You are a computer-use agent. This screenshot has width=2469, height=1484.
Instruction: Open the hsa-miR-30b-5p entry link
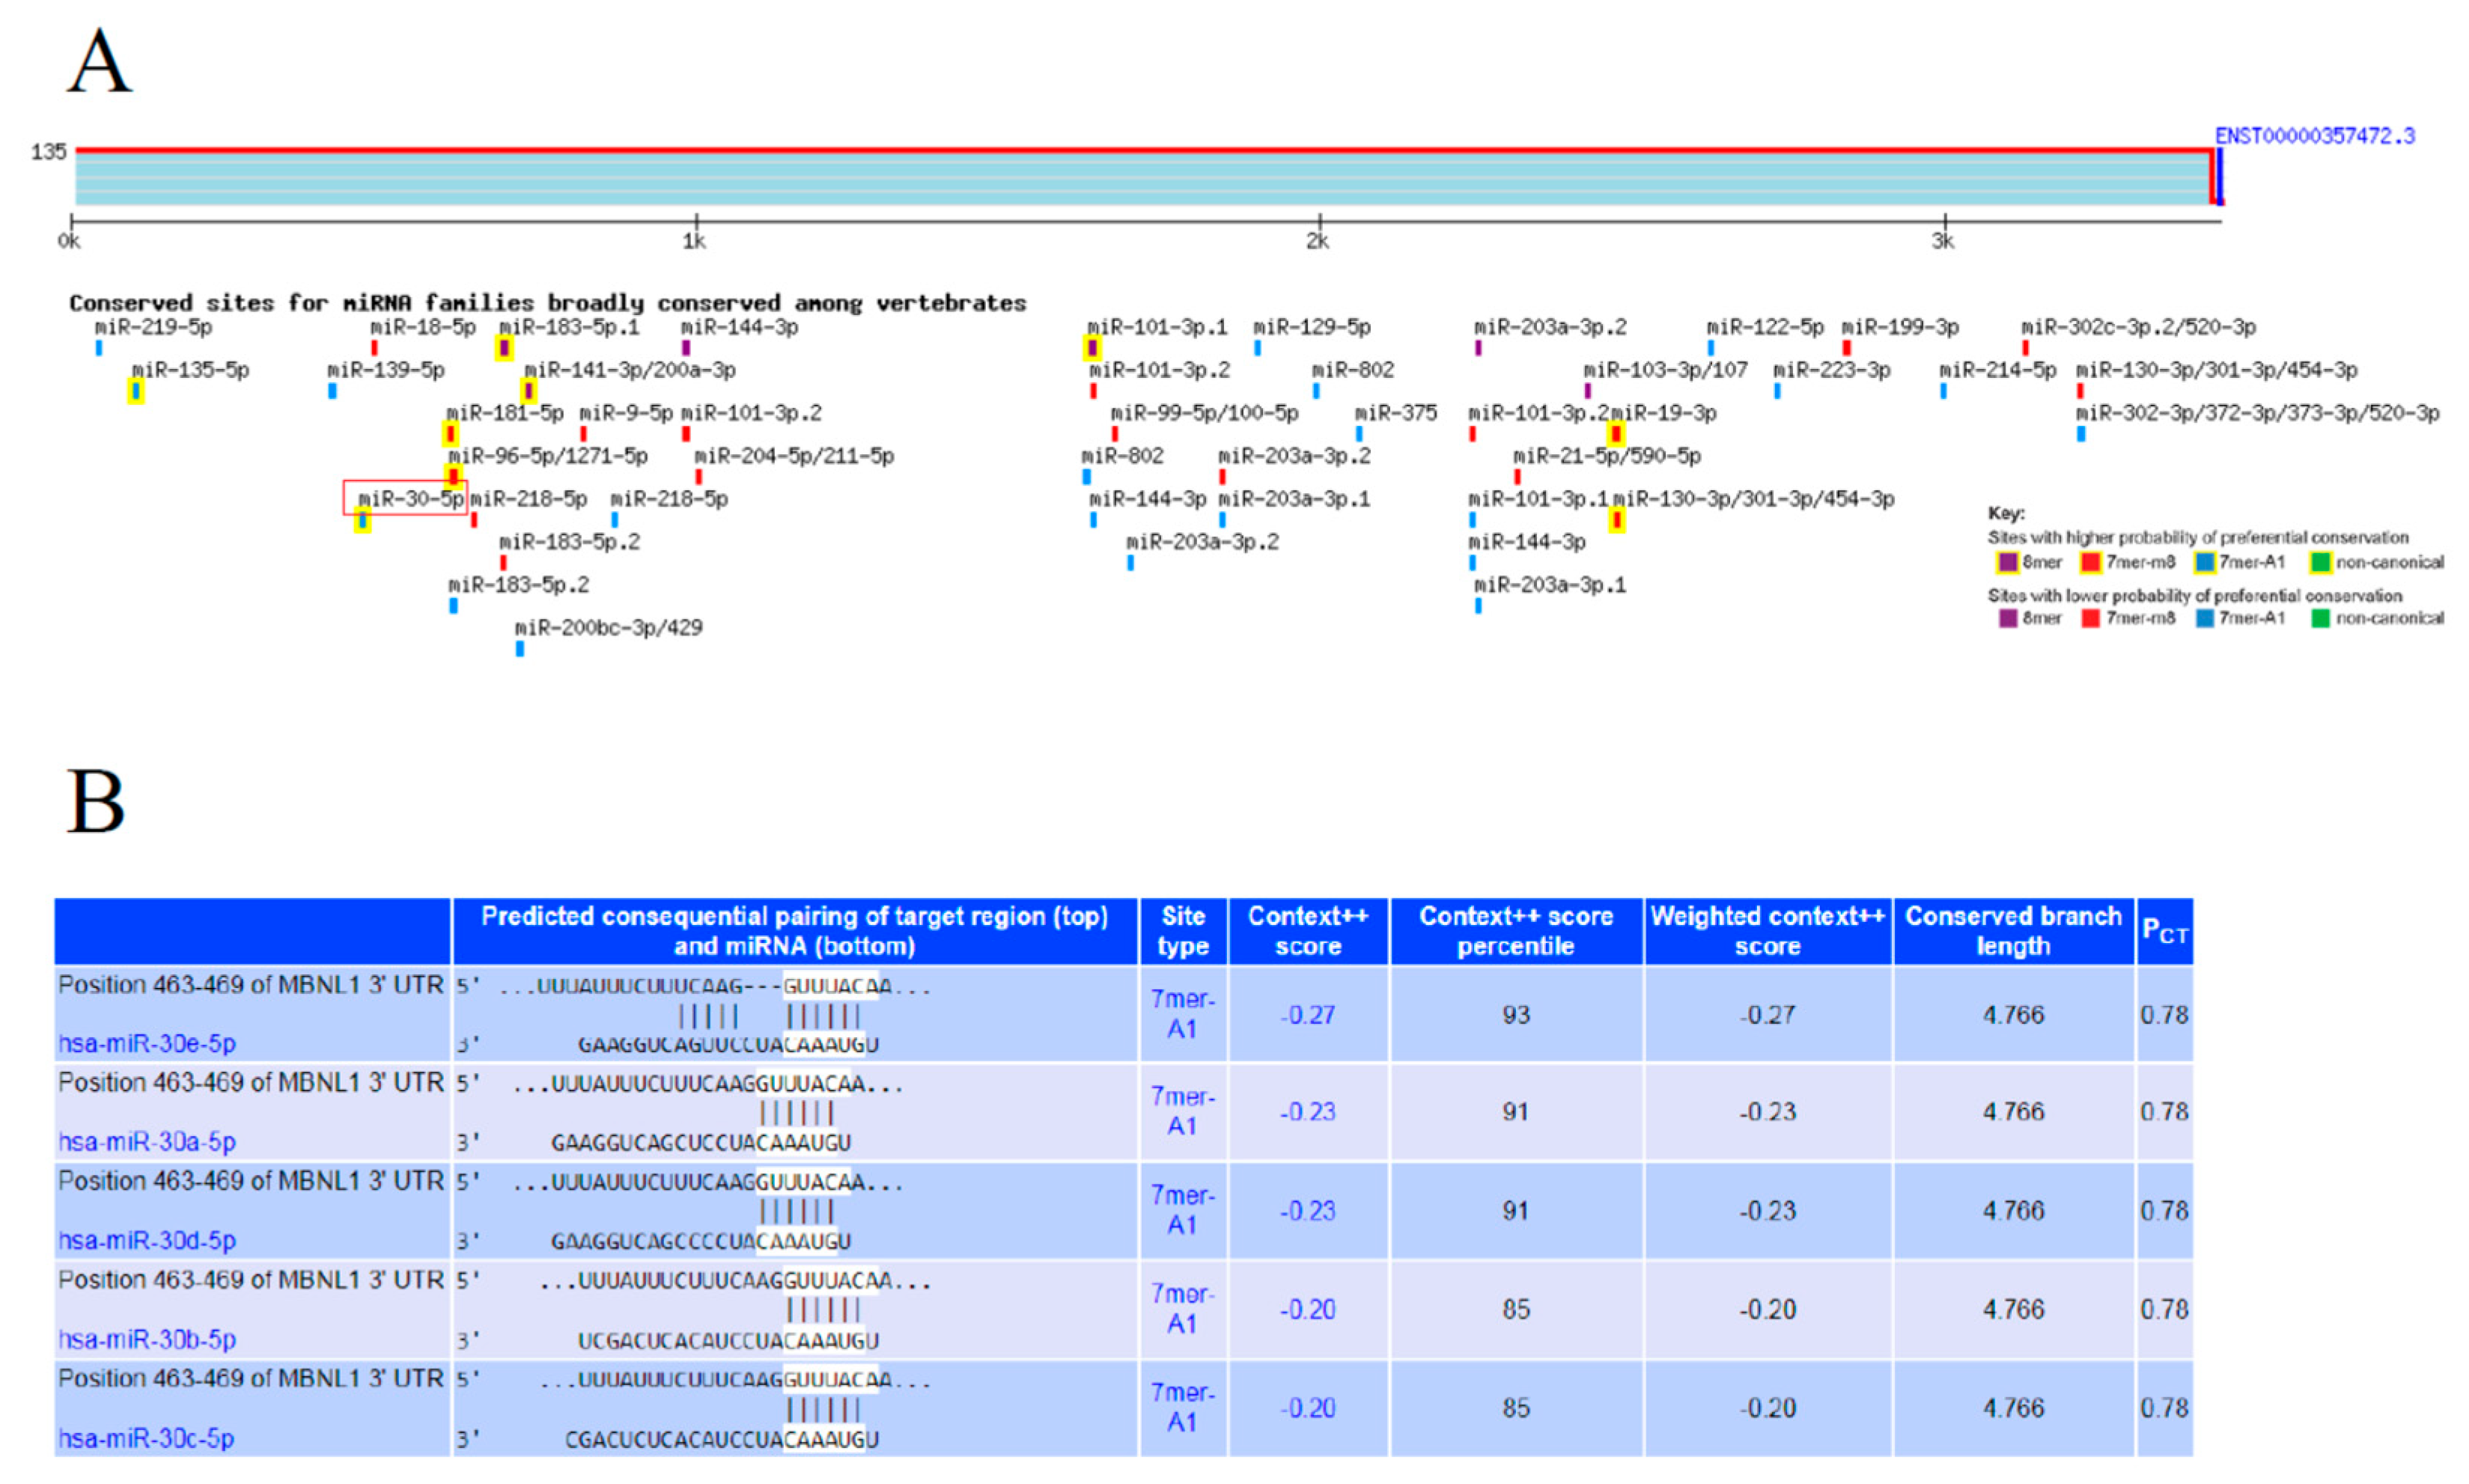click(146, 1340)
